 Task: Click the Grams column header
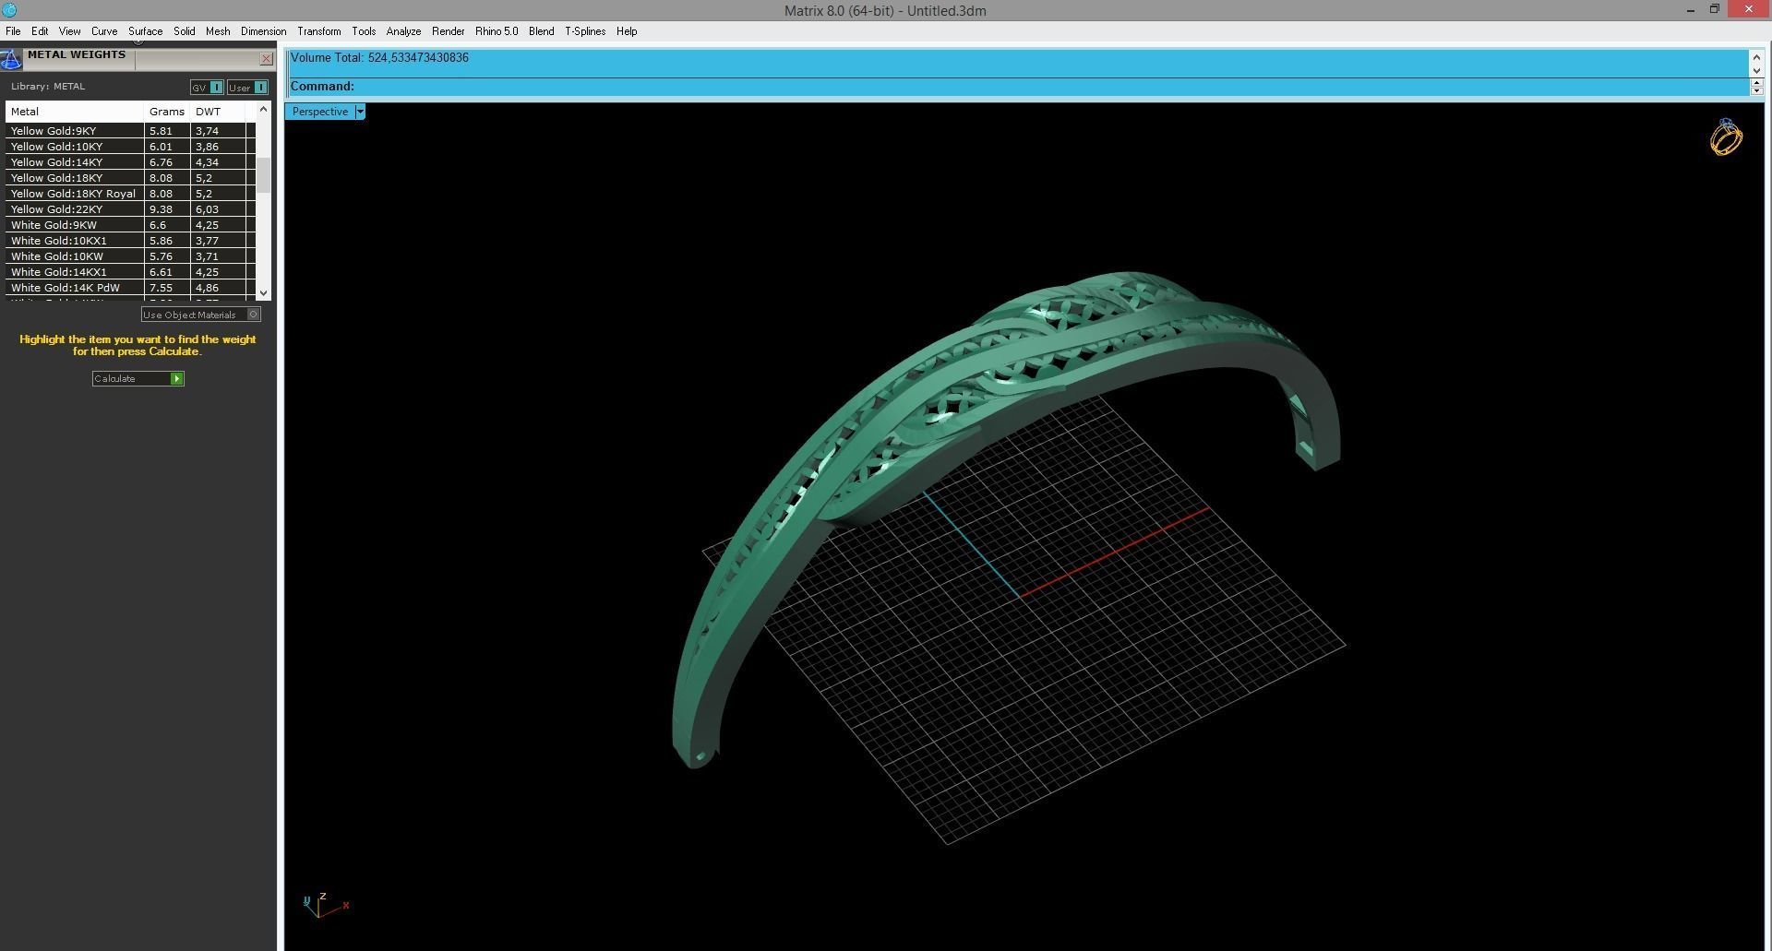167,112
